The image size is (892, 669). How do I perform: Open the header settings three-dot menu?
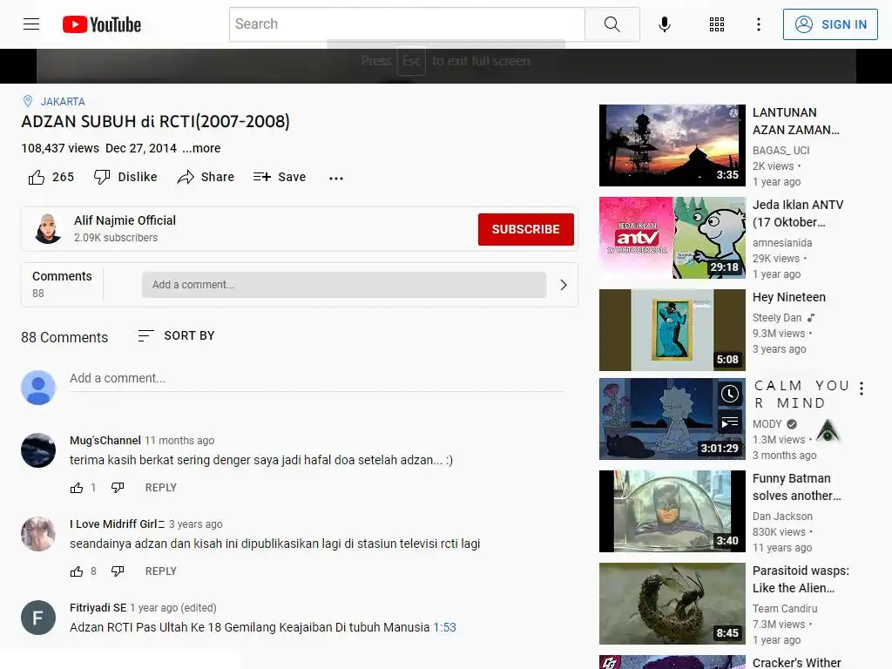759,24
